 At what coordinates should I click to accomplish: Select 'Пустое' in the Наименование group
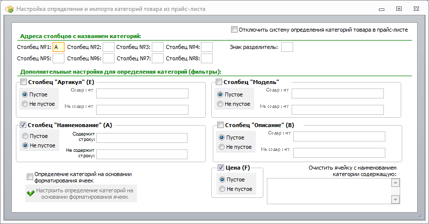[x=25, y=136]
